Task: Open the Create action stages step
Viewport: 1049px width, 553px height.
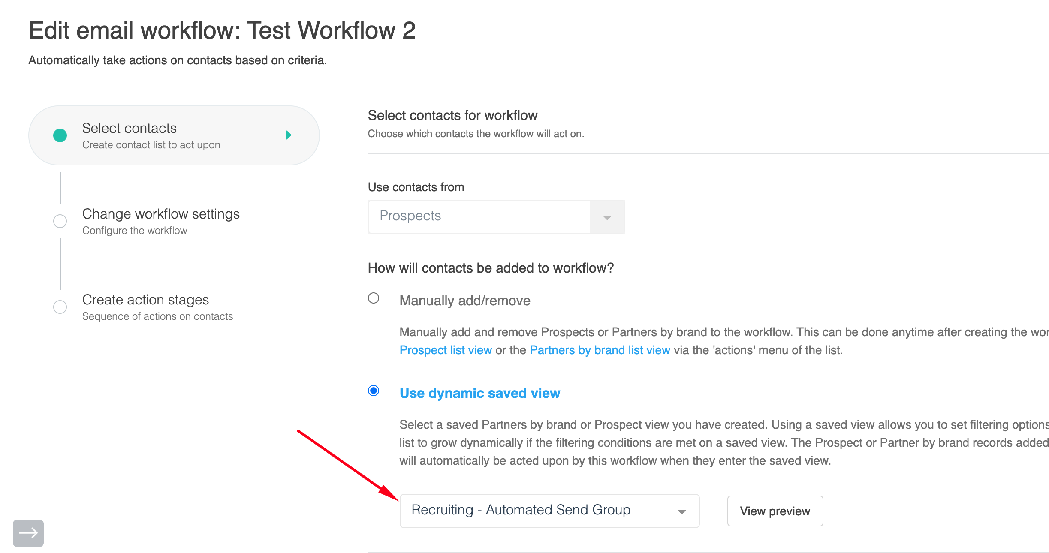Action: [x=145, y=300]
